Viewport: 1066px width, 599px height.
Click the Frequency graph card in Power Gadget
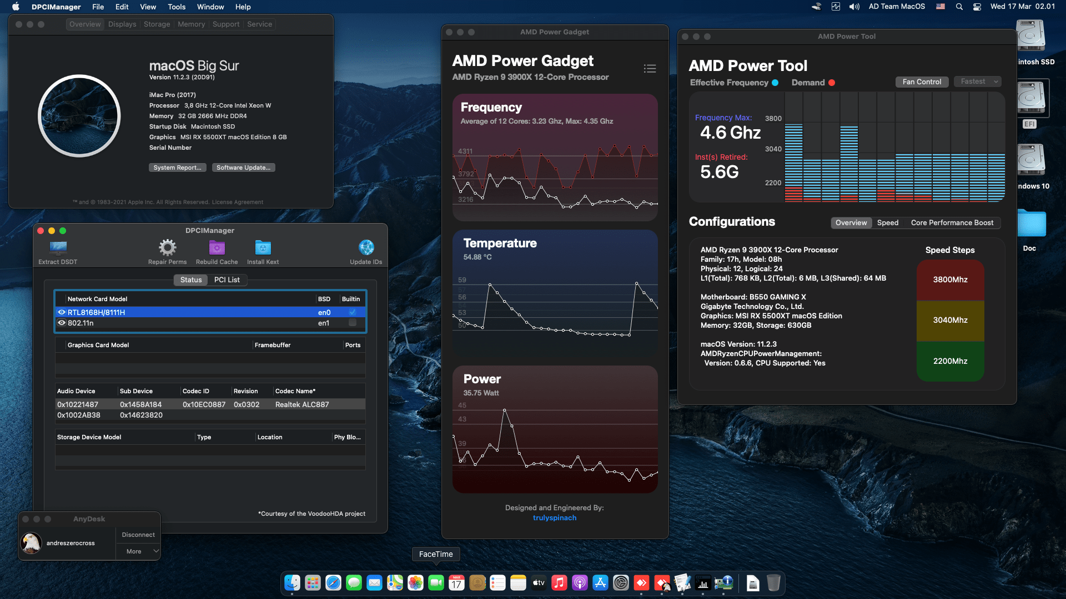pos(555,158)
